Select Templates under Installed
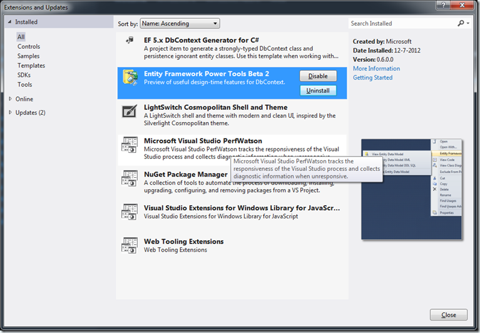 (x=31, y=65)
